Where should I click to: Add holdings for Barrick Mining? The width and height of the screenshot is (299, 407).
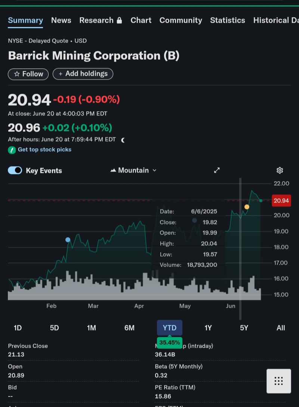pyautogui.click(x=83, y=74)
